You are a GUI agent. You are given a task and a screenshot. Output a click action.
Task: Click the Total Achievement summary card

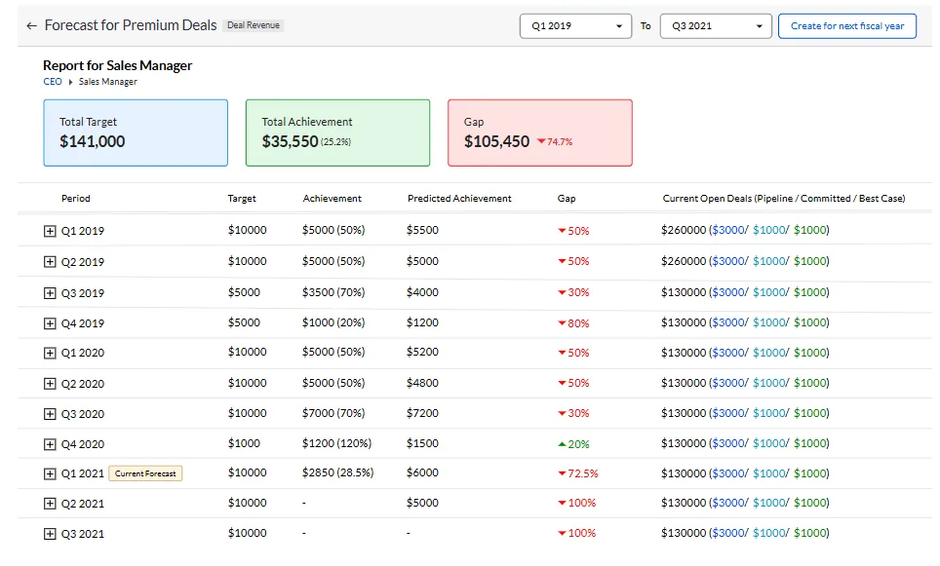(x=337, y=132)
